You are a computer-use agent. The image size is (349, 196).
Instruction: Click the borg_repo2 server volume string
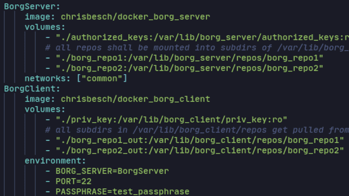[189, 68]
